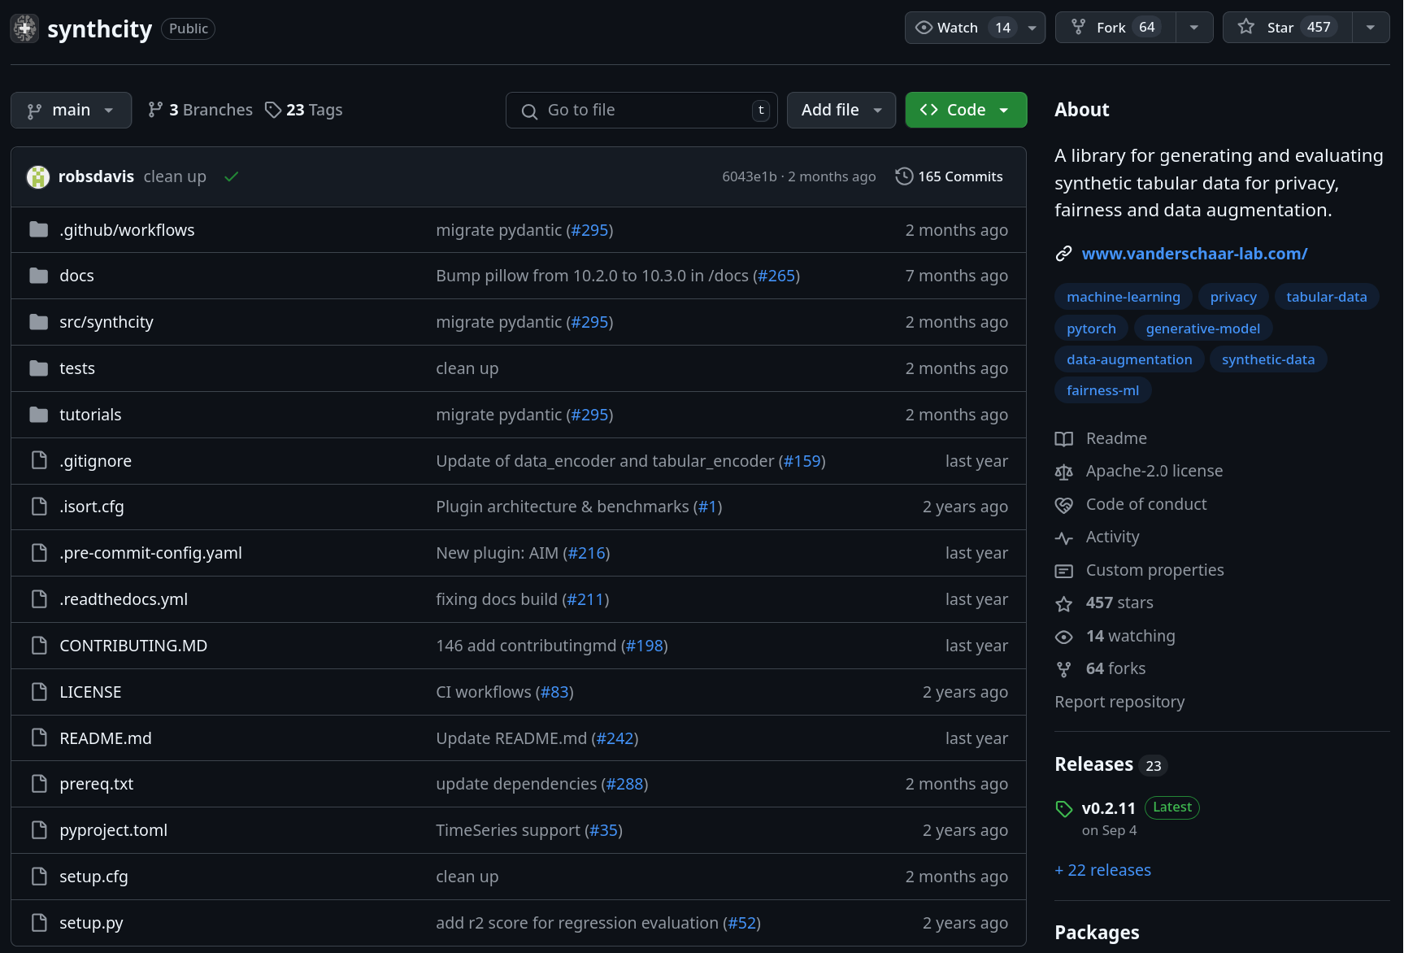Expand the star lists dropdown arrow
The height and width of the screenshot is (953, 1404).
point(1371,28)
